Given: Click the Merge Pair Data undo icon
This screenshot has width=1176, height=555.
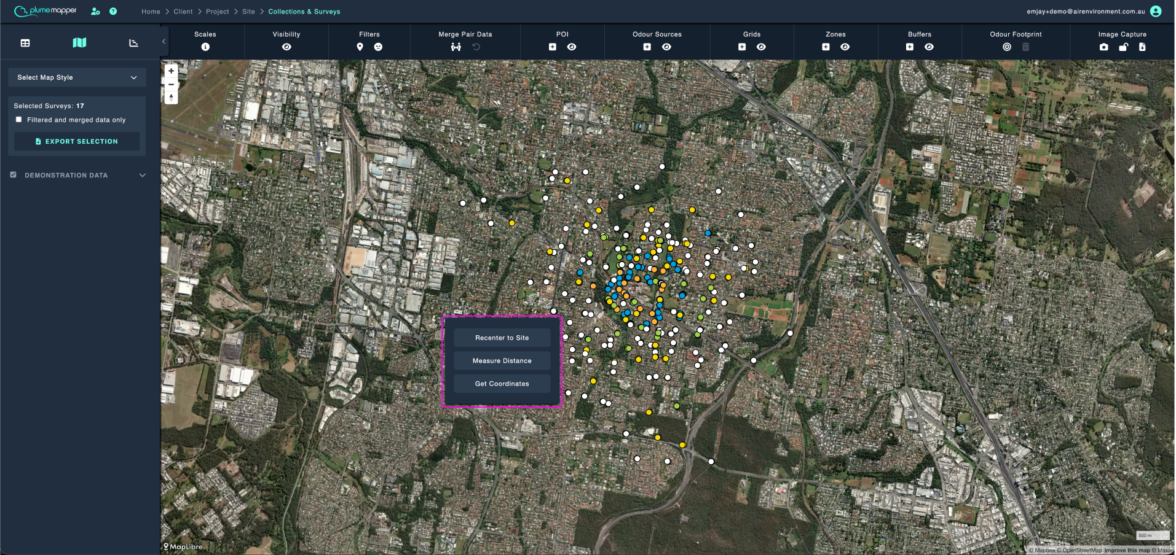Looking at the screenshot, I should point(476,47).
